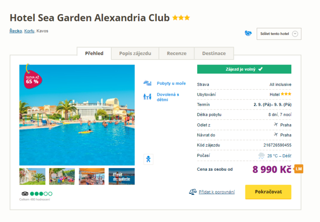
Task: Click the scales compare icon
Action: pyautogui.click(x=192, y=192)
